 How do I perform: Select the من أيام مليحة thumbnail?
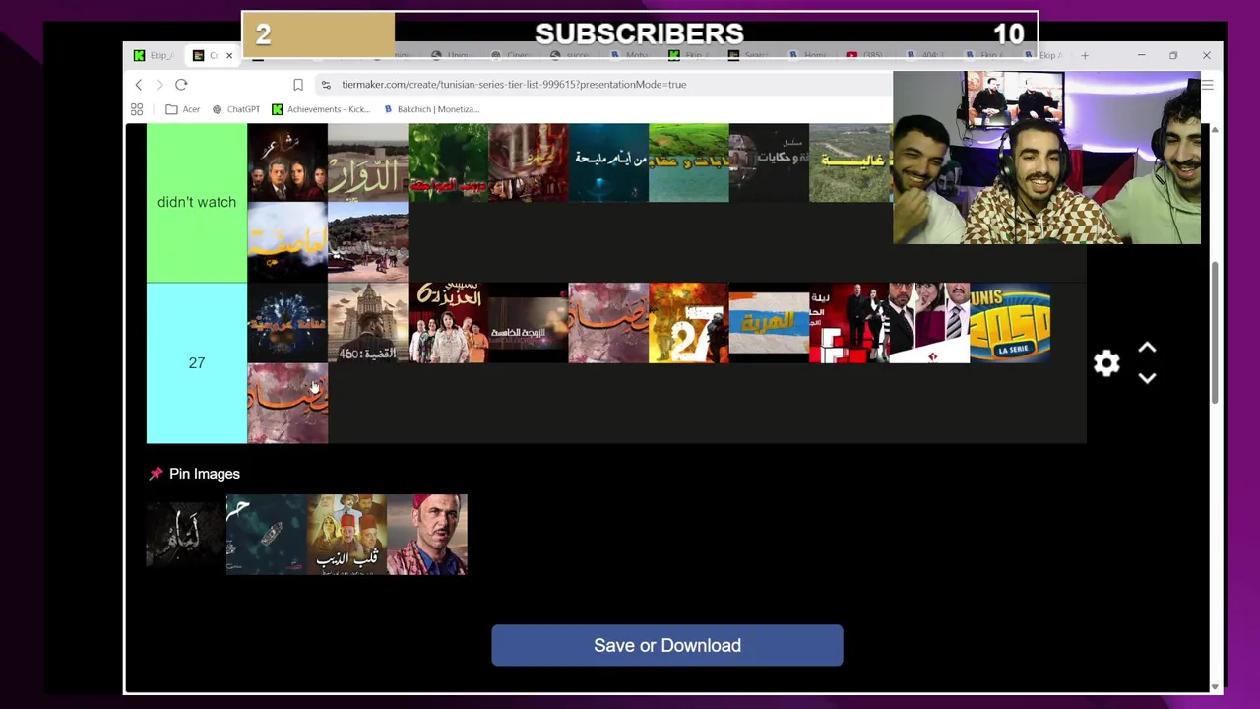point(608,162)
